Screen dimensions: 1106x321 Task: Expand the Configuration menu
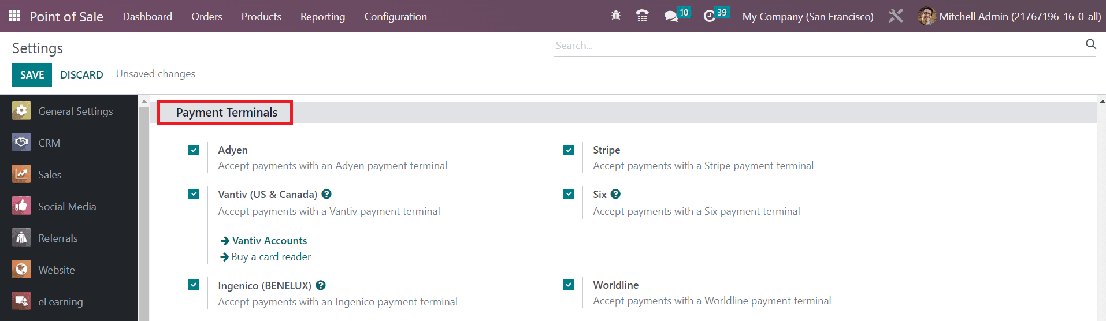pyautogui.click(x=395, y=17)
